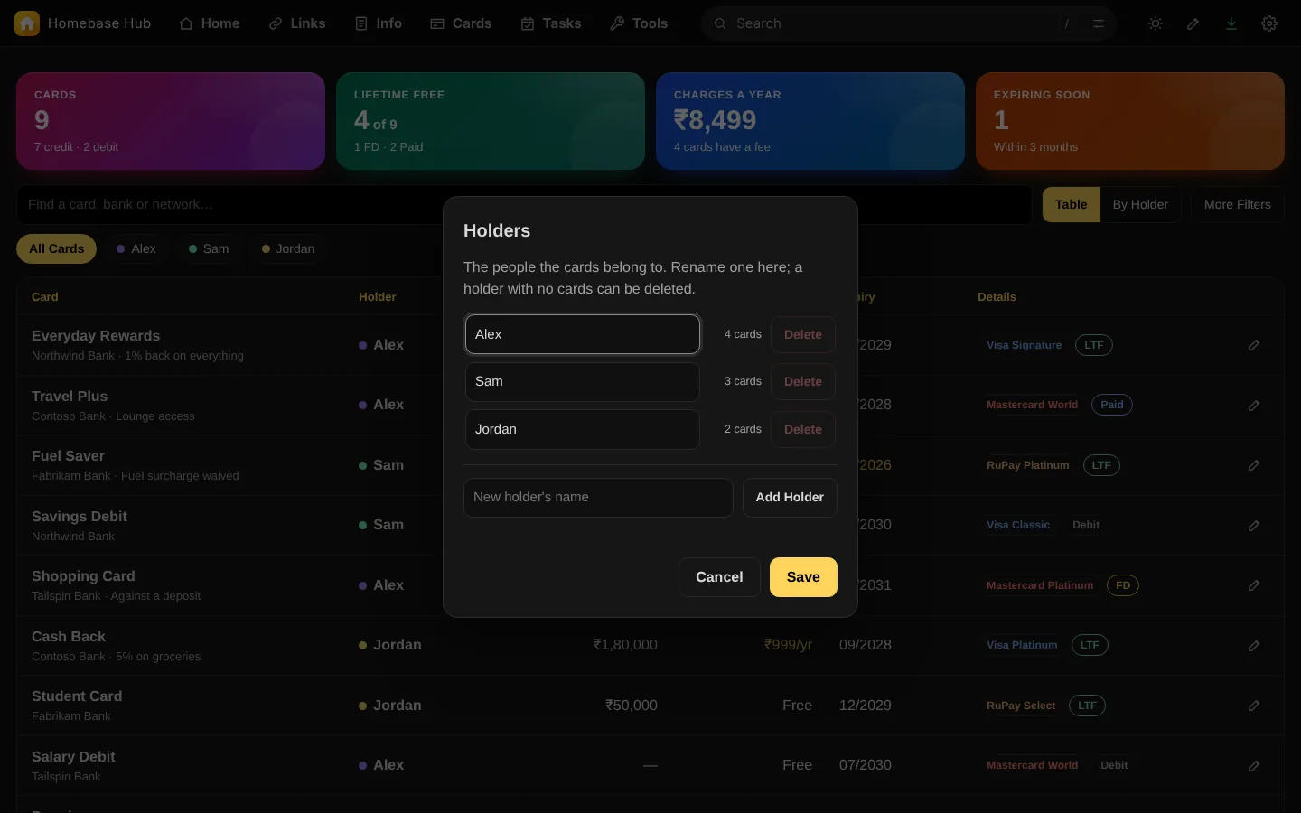
Task: Edit the Cash Back card row
Action: 1254,646
